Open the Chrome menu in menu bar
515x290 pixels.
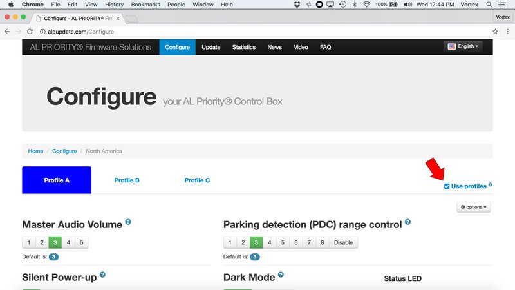(33, 5)
